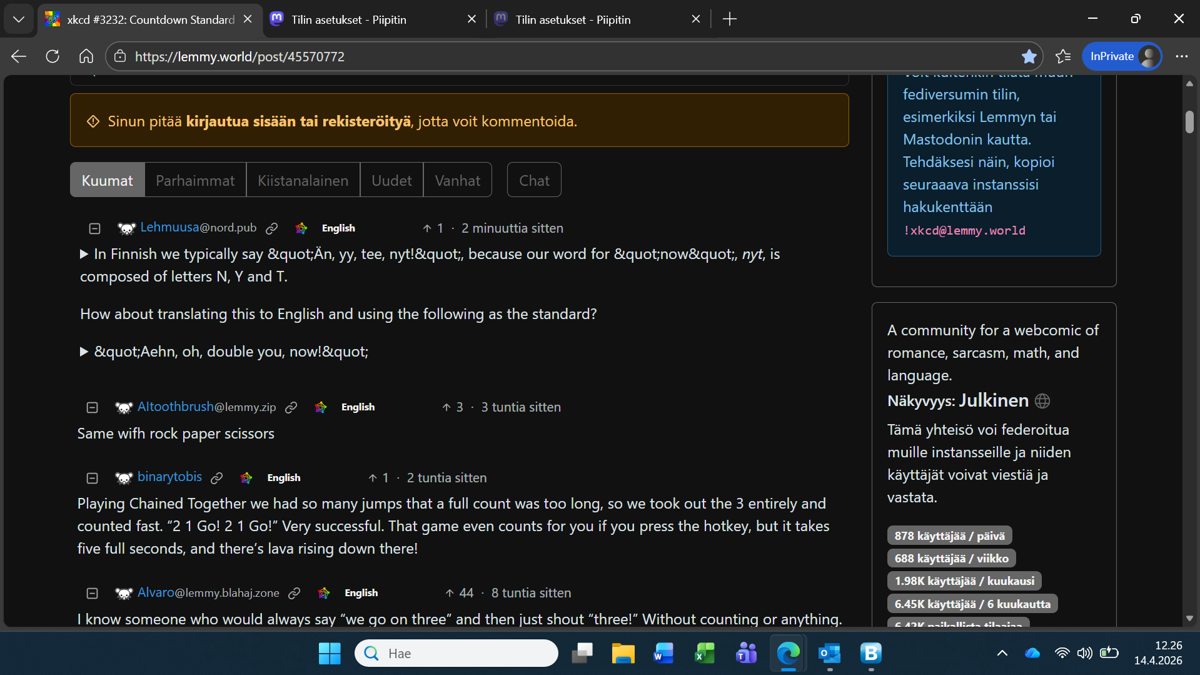Click the permalink chain icon beside binarytobis

(217, 479)
